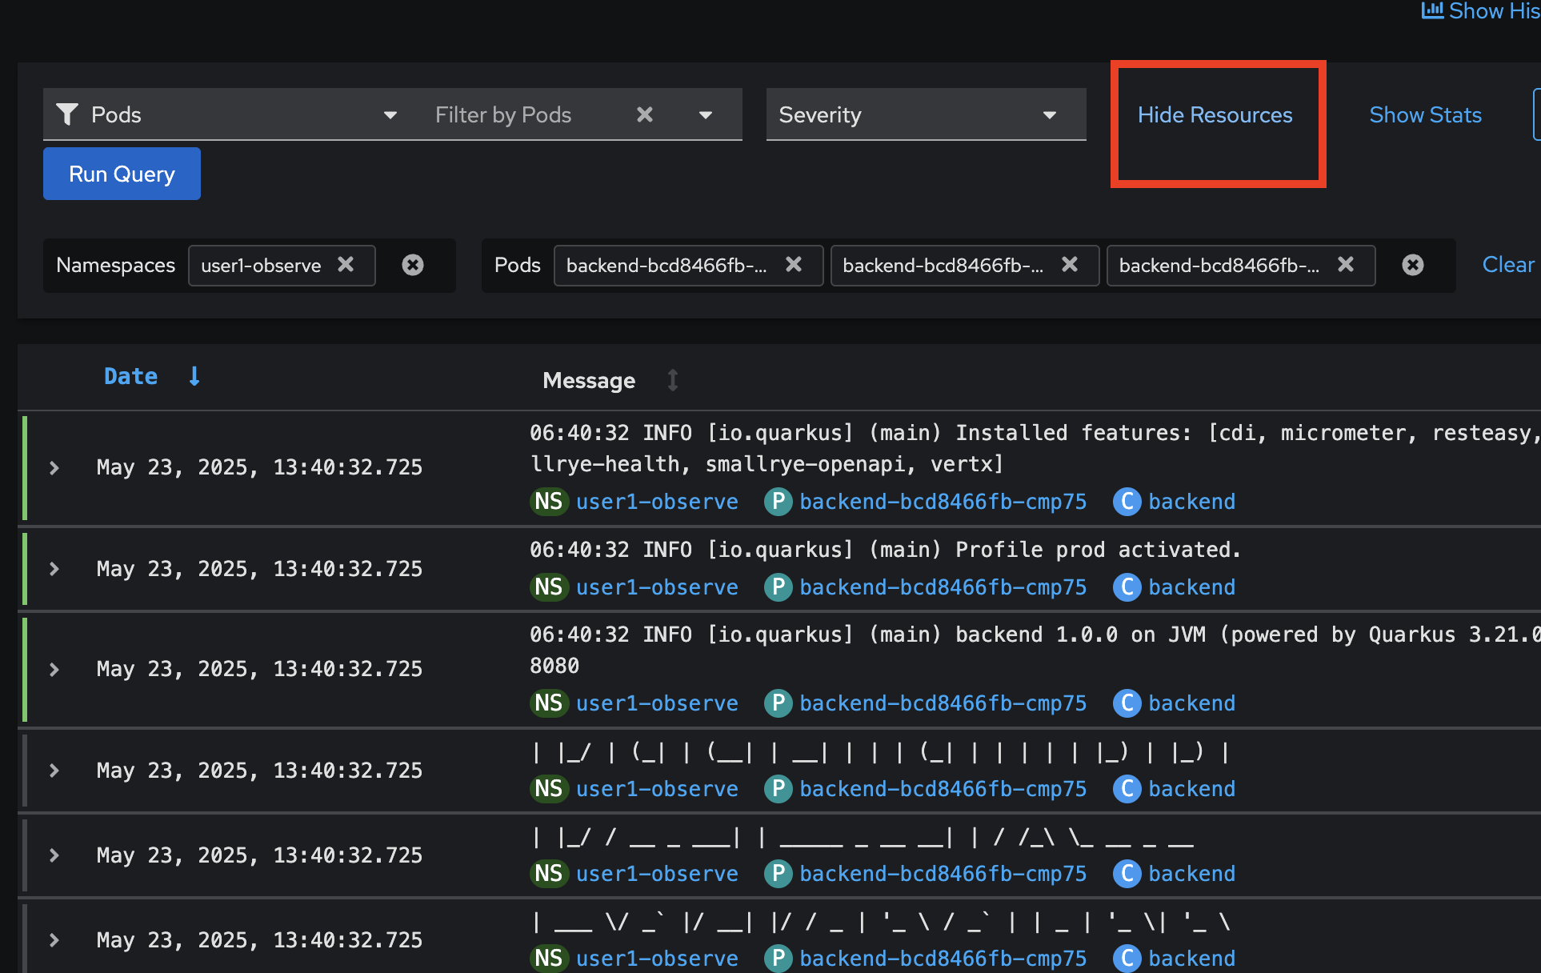This screenshot has height=973, width=1541.
Task: Clear the whole Pods filter group
Action: click(1413, 265)
